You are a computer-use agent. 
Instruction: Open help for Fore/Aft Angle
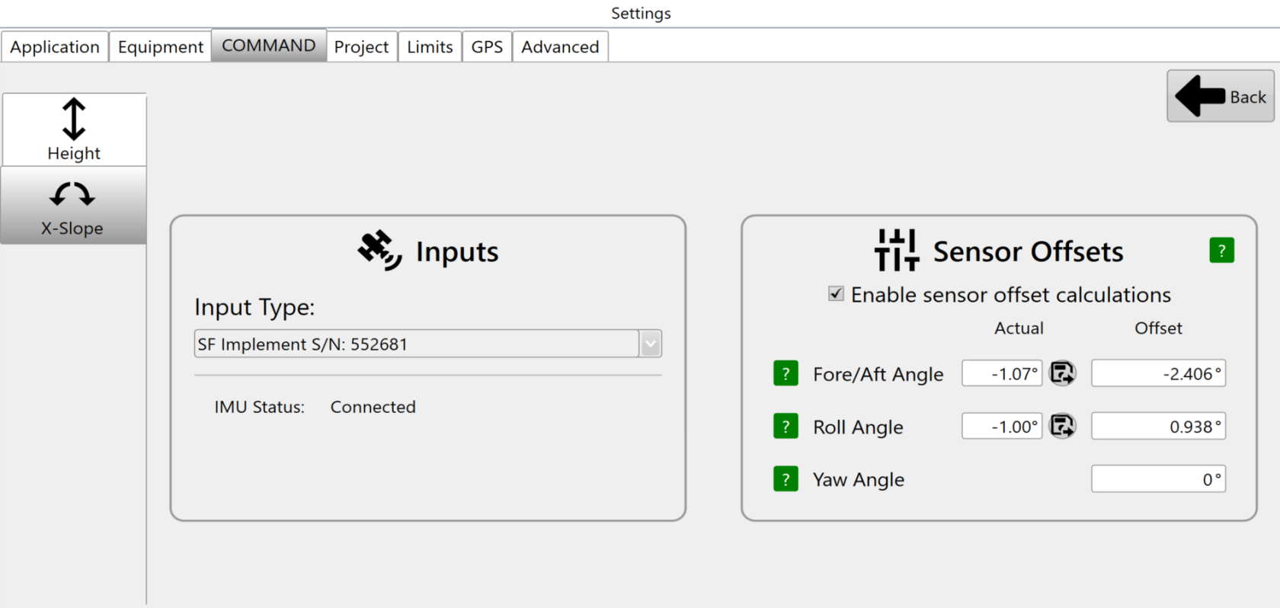(x=786, y=373)
